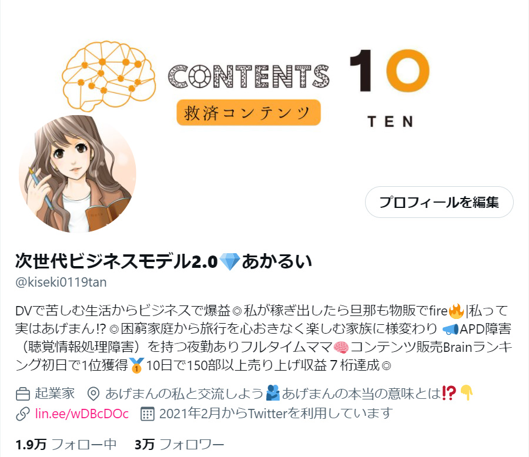Click the calendar icon beside join date
Image resolution: width=529 pixels, height=457 pixels.
[x=148, y=414]
